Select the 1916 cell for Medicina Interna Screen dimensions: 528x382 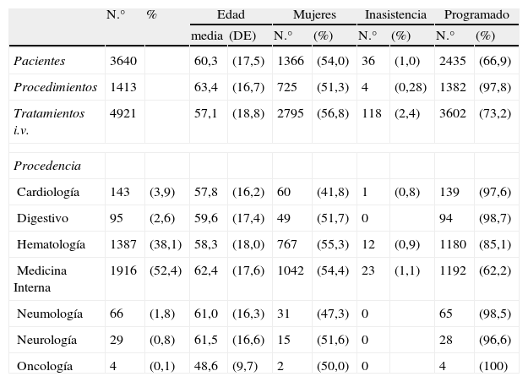122,270
